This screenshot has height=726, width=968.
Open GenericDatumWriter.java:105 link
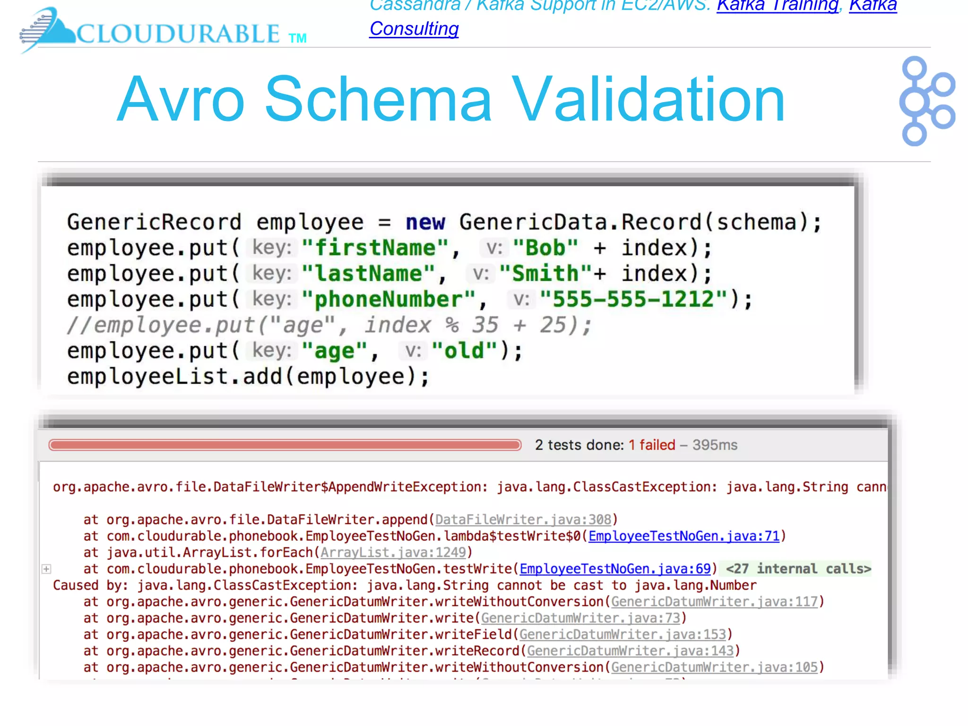pos(714,667)
